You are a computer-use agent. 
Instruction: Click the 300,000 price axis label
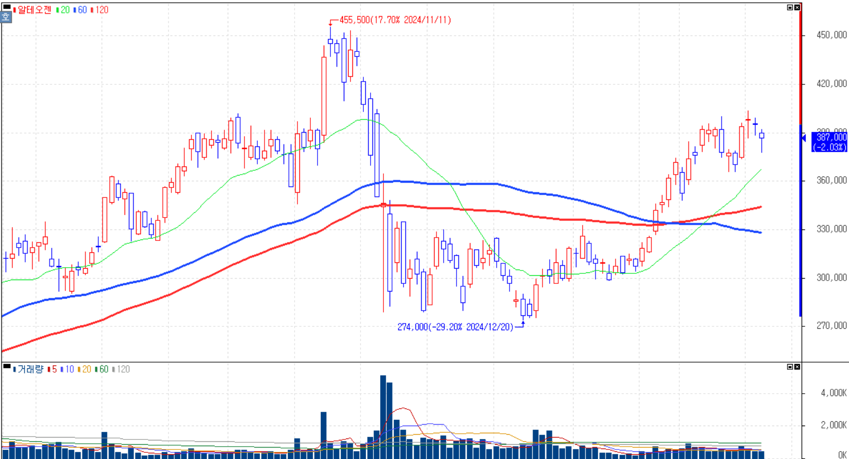click(x=831, y=278)
